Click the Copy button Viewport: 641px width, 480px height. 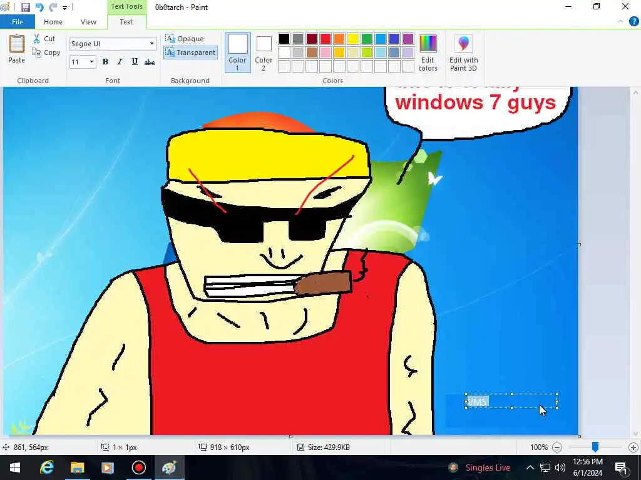[46, 52]
